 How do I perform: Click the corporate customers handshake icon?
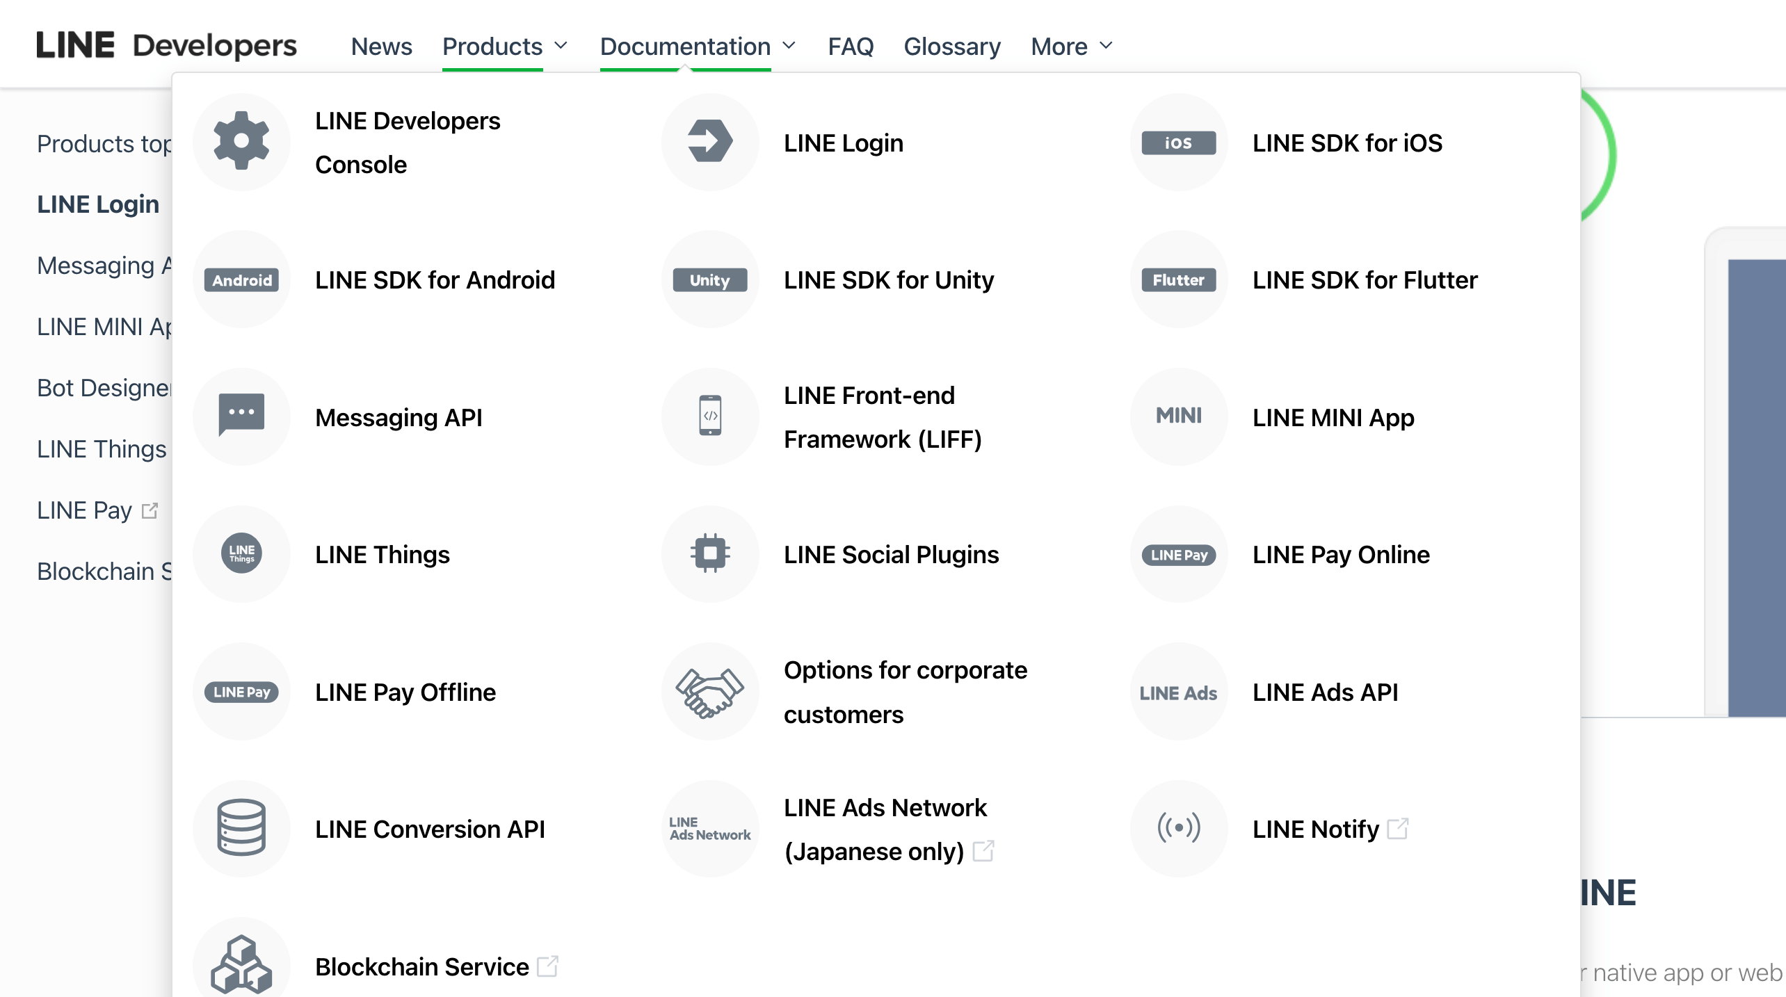(x=709, y=692)
